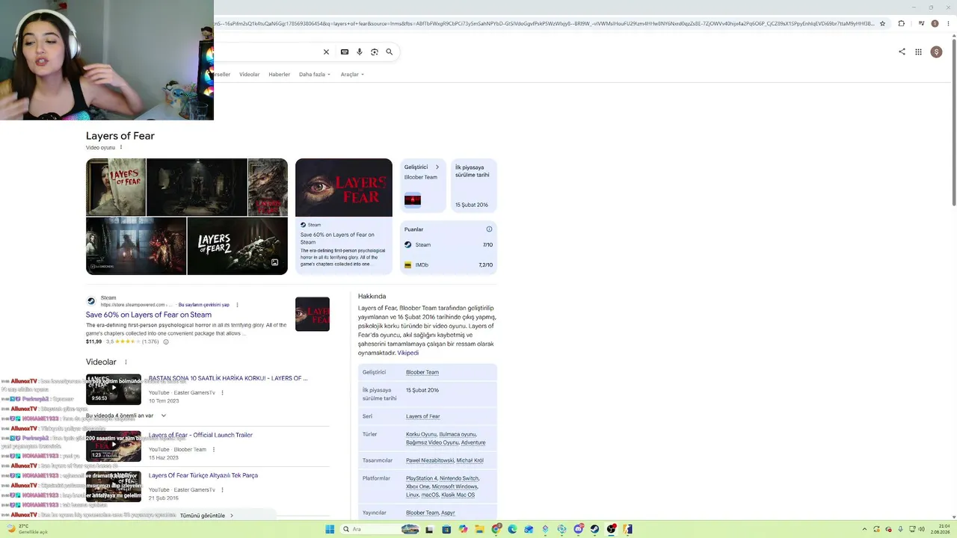The width and height of the screenshot is (957, 538).
Task: Open the three-dot menu for the Steam result
Action: click(237, 305)
